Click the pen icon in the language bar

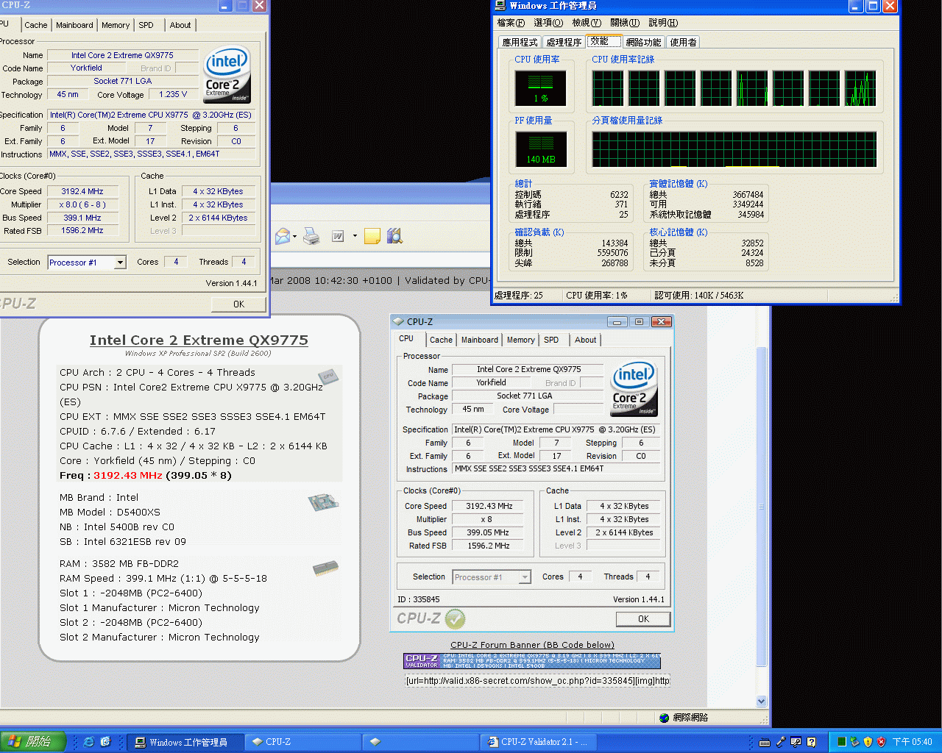click(x=781, y=742)
